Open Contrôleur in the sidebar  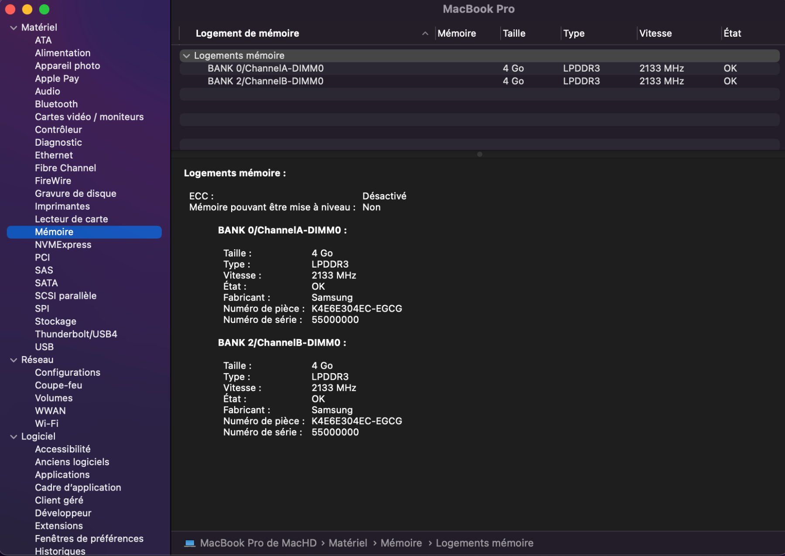(x=58, y=130)
